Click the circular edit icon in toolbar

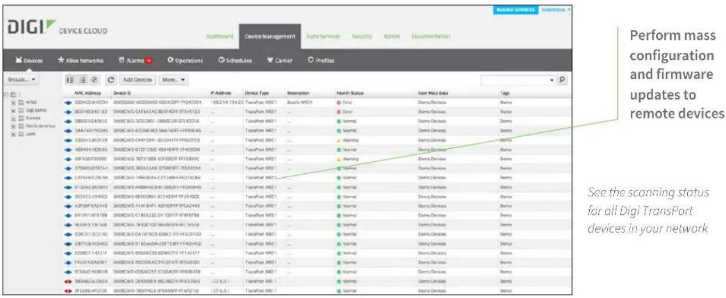[94, 80]
